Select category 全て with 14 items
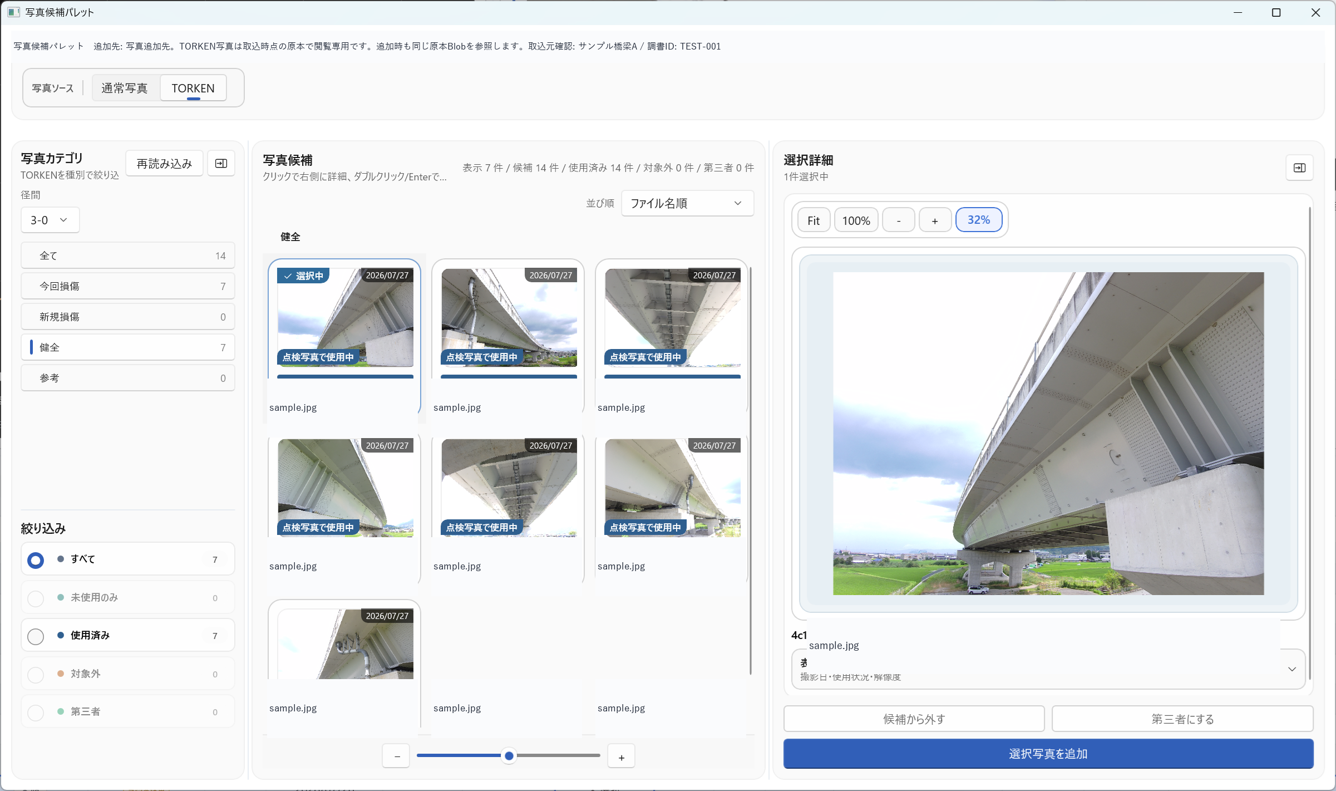The height and width of the screenshot is (791, 1336). coord(128,256)
